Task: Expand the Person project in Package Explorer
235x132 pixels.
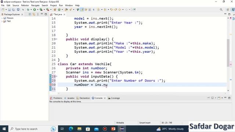Action: 2,18
